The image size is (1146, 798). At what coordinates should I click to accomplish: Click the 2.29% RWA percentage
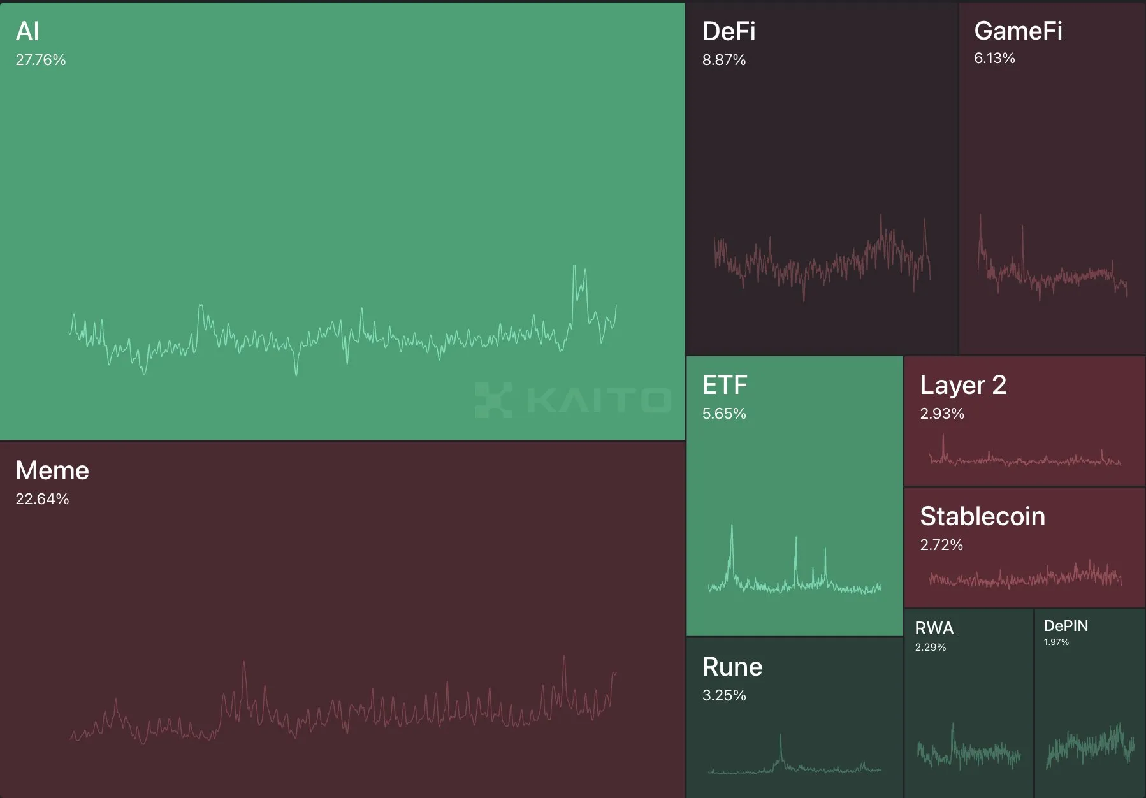point(931,647)
